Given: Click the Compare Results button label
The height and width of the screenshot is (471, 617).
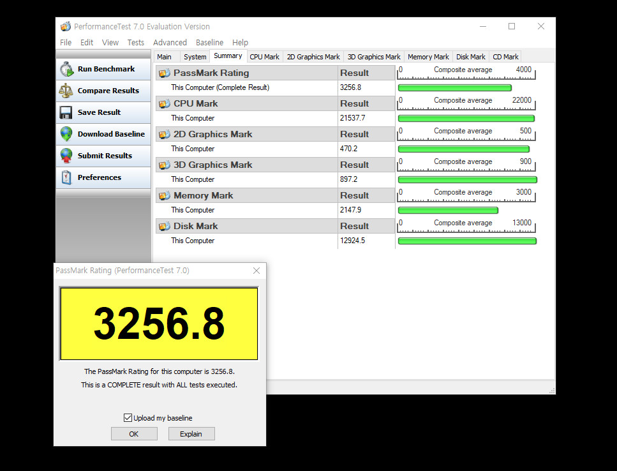Looking at the screenshot, I should (108, 91).
